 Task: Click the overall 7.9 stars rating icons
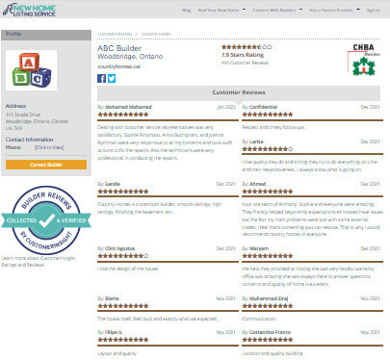pyautogui.click(x=247, y=47)
